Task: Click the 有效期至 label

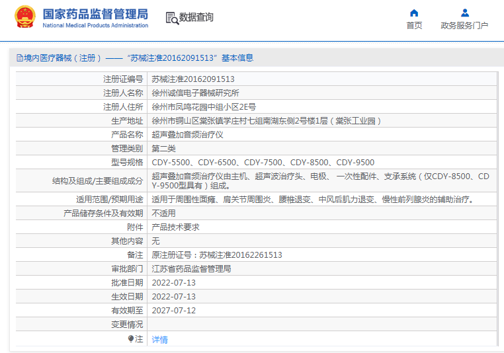Action: [x=127, y=310]
